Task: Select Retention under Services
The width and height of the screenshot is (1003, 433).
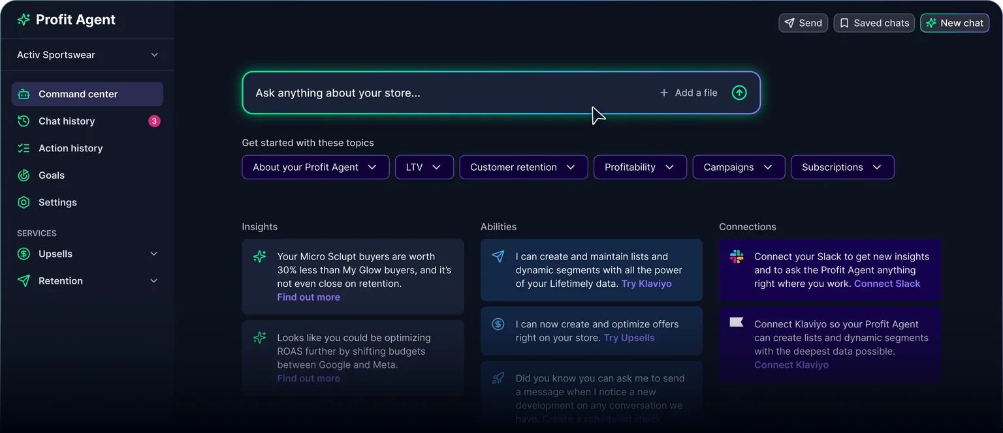Action: 88,281
